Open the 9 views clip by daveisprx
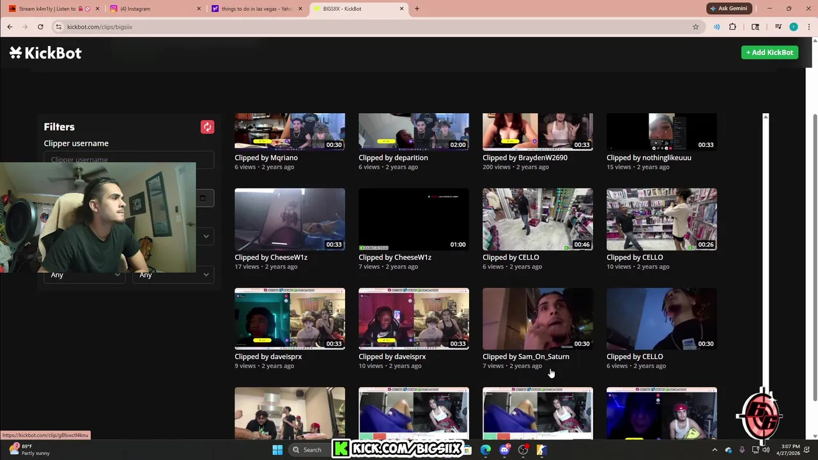Image resolution: width=818 pixels, height=460 pixels. [x=289, y=319]
